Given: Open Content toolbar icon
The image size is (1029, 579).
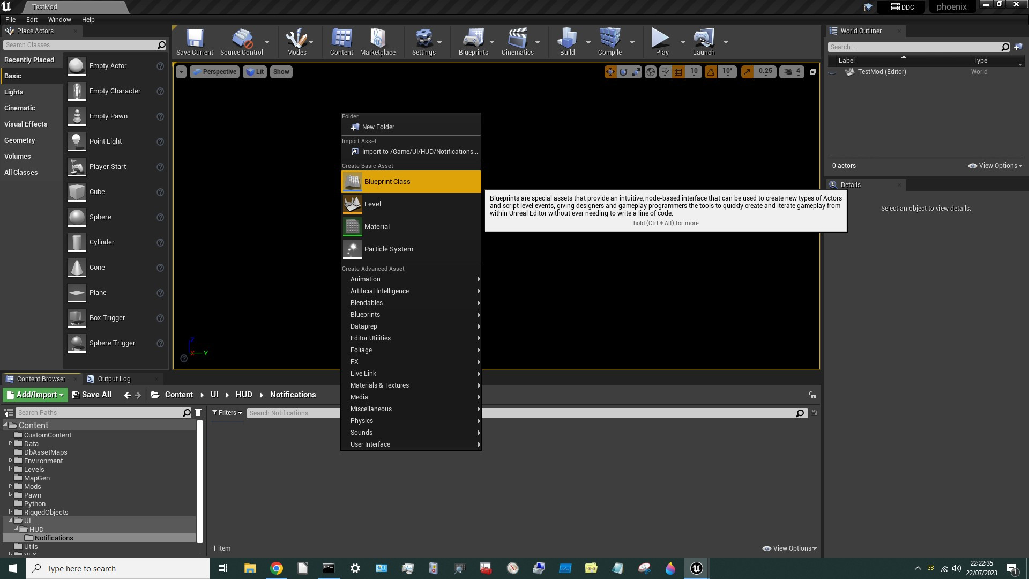Looking at the screenshot, I should (x=341, y=42).
